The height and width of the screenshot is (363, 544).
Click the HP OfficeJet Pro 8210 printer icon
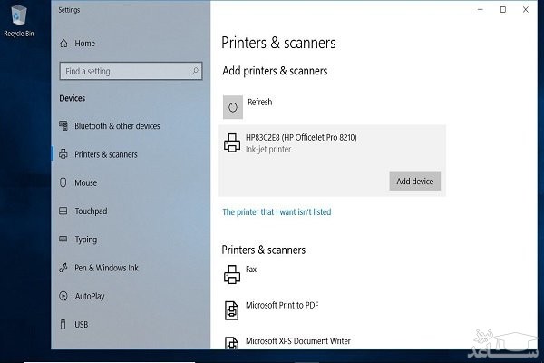click(231, 142)
